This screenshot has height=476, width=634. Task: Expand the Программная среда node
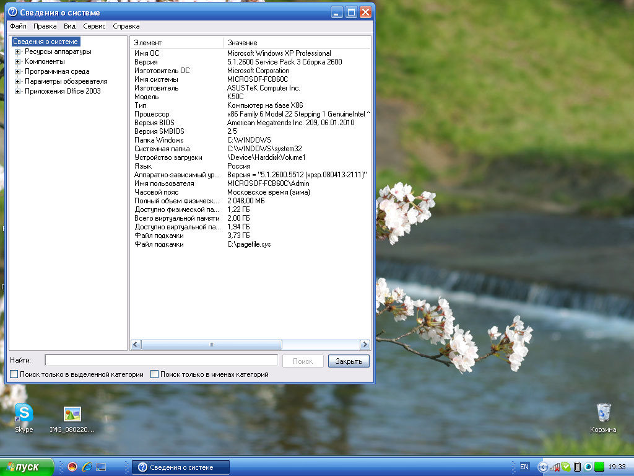click(x=17, y=72)
